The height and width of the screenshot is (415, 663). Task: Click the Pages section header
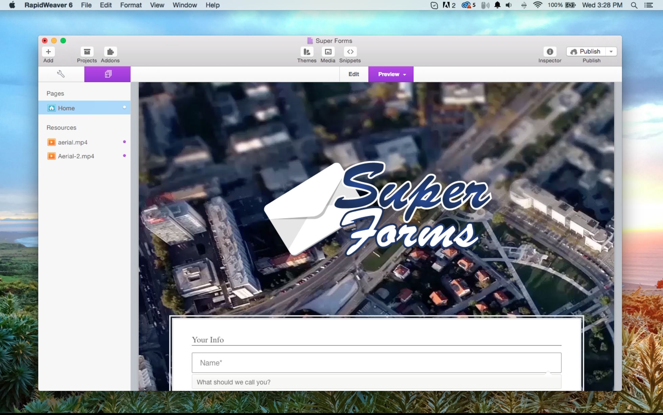pos(55,93)
